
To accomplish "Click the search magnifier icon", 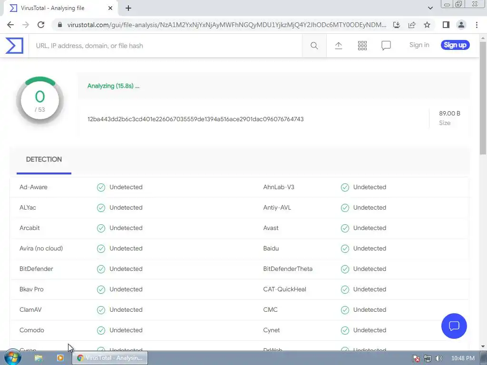I will 314,46.
